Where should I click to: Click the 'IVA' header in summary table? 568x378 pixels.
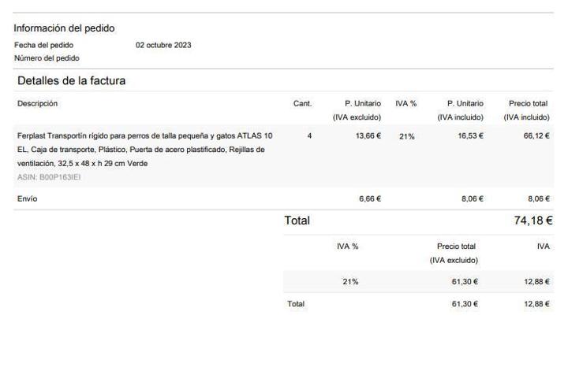pyautogui.click(x=543, y=246)
